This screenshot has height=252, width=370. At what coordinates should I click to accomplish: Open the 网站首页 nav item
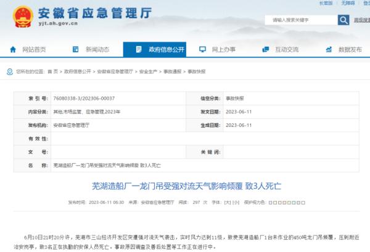34,49
